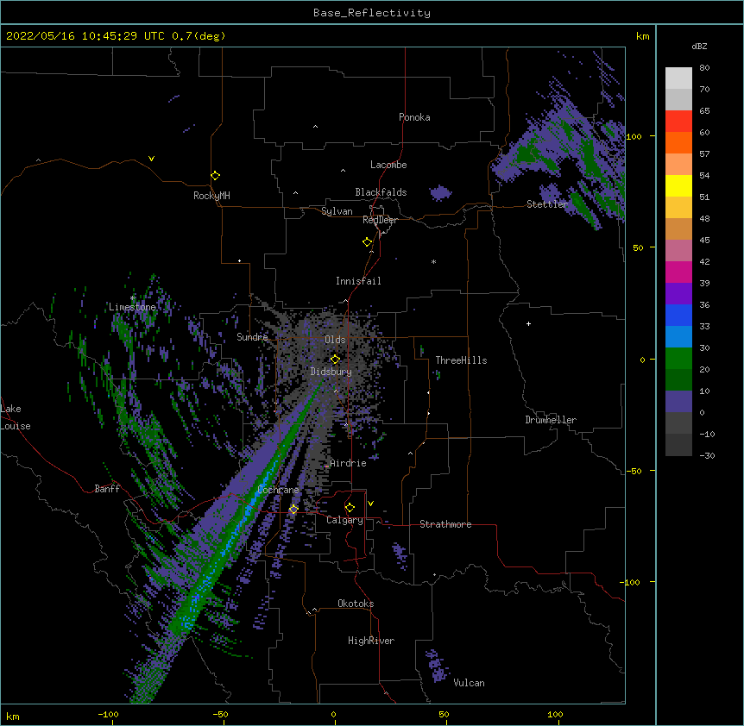The width and height of the screenshot is (744, 726).
Task: Select the Olds label
Action: [x=335, y=340]
